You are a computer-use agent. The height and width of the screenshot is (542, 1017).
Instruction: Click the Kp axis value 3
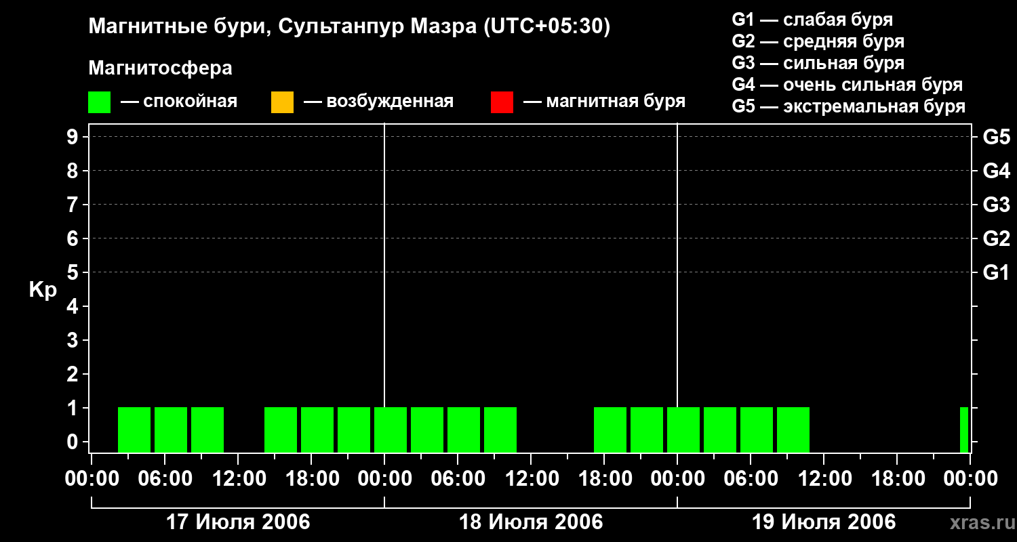pos(74,340)
